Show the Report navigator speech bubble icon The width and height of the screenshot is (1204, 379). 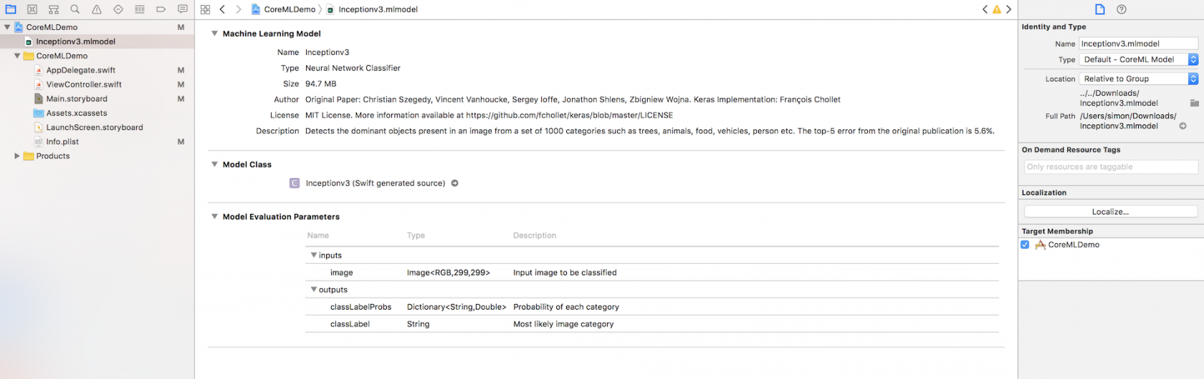coord(183,9)
